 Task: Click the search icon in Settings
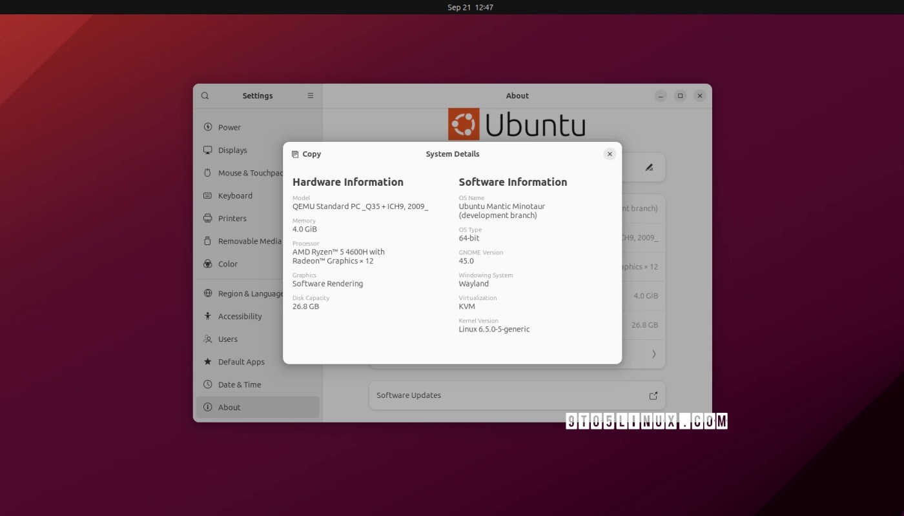point(205,95)
